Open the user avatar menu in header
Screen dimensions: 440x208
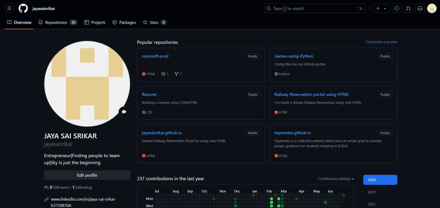click(x=431, y=9)
